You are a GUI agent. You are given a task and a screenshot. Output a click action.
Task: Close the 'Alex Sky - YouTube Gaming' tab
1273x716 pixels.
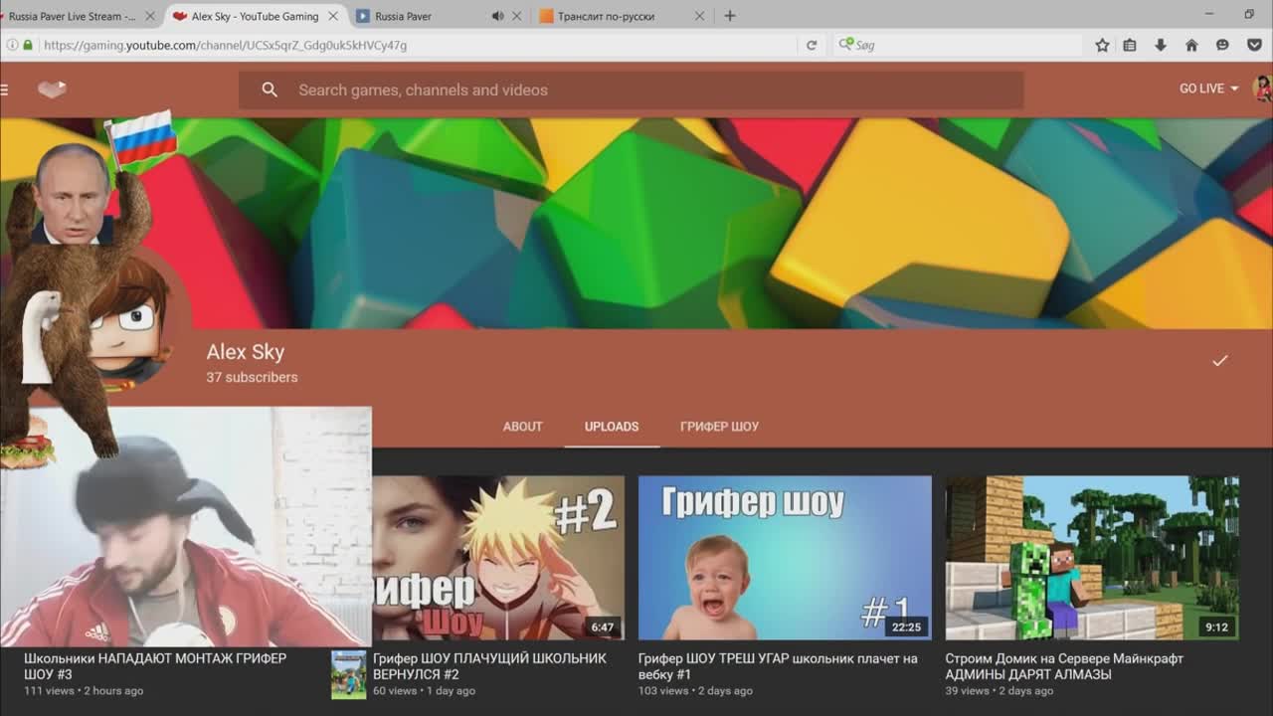tap(333, 16)
